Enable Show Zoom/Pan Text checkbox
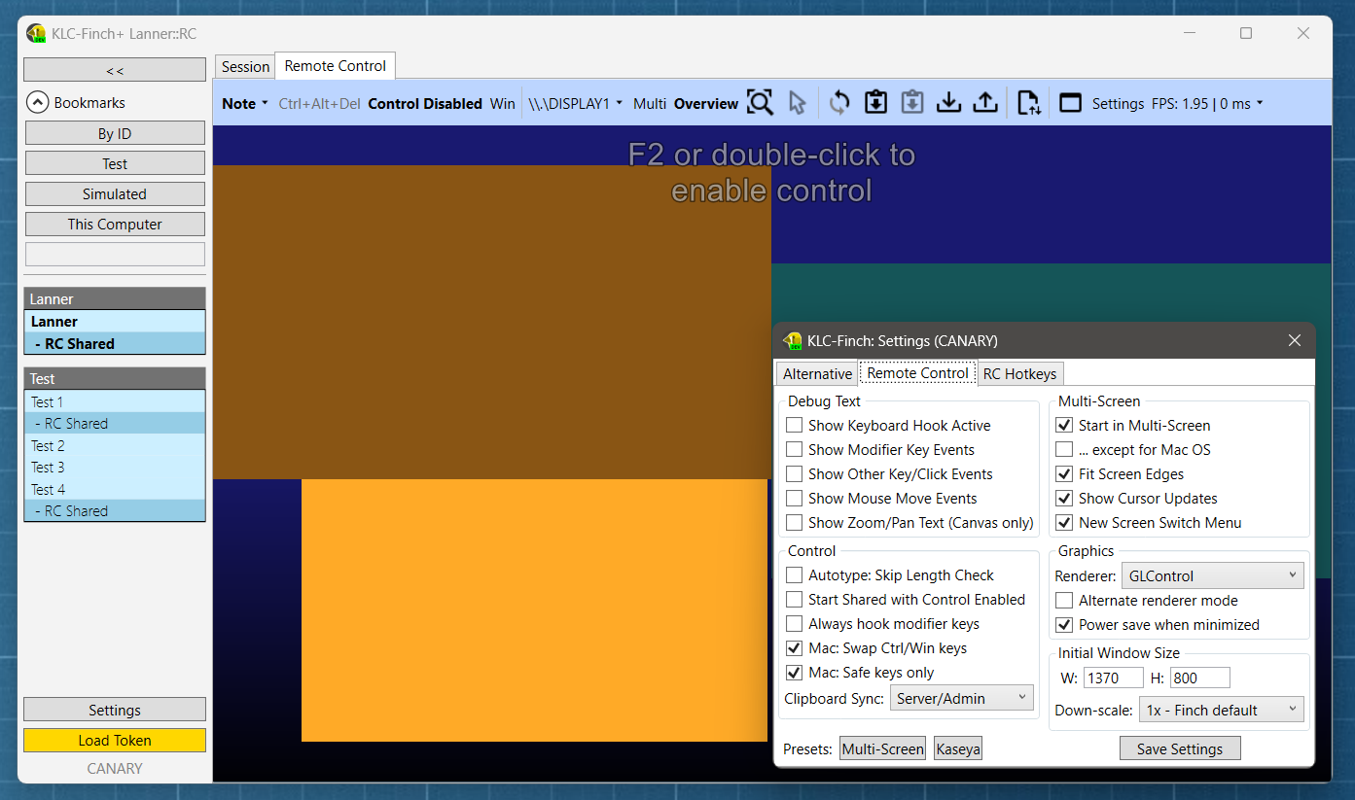The image size is (1355, 800). [795, 522]
